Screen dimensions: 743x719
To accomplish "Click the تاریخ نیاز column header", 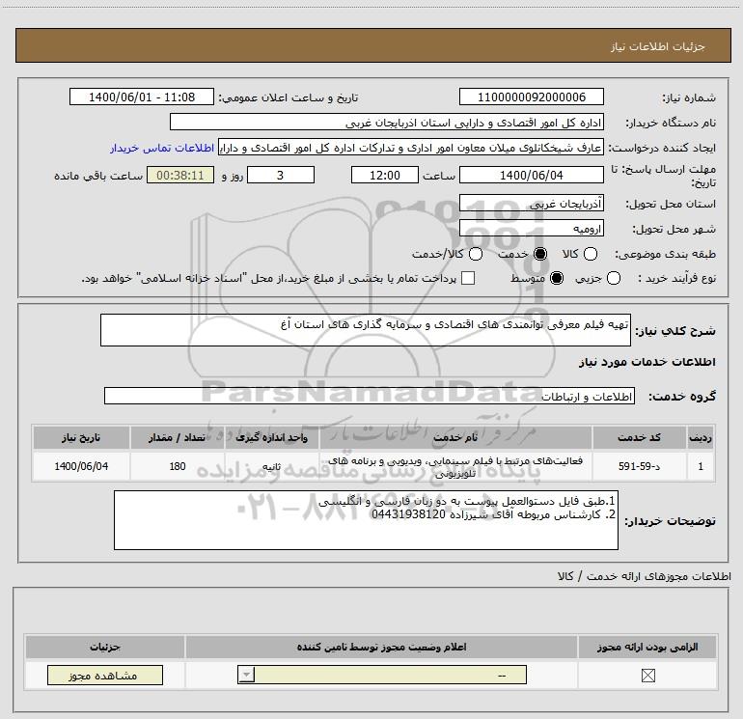I will [81, 437].
